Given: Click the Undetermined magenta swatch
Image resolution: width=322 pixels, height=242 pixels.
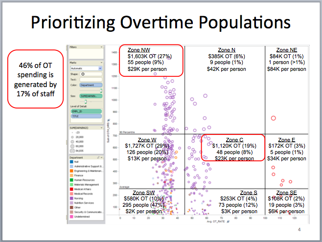Looking at the screenshot, I should point(71,217).
